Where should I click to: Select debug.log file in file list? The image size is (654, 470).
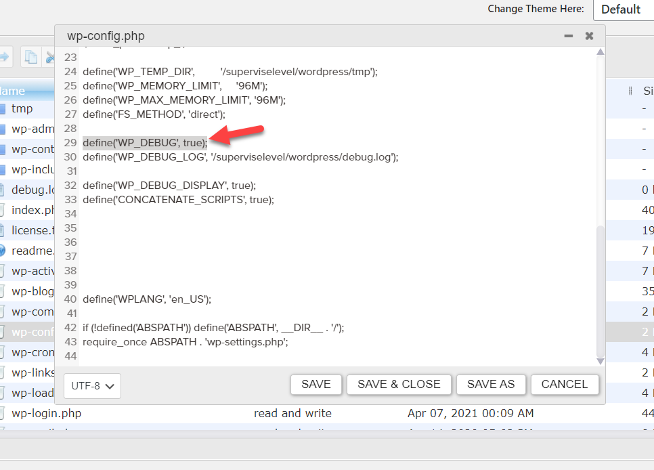pos(27,190)
